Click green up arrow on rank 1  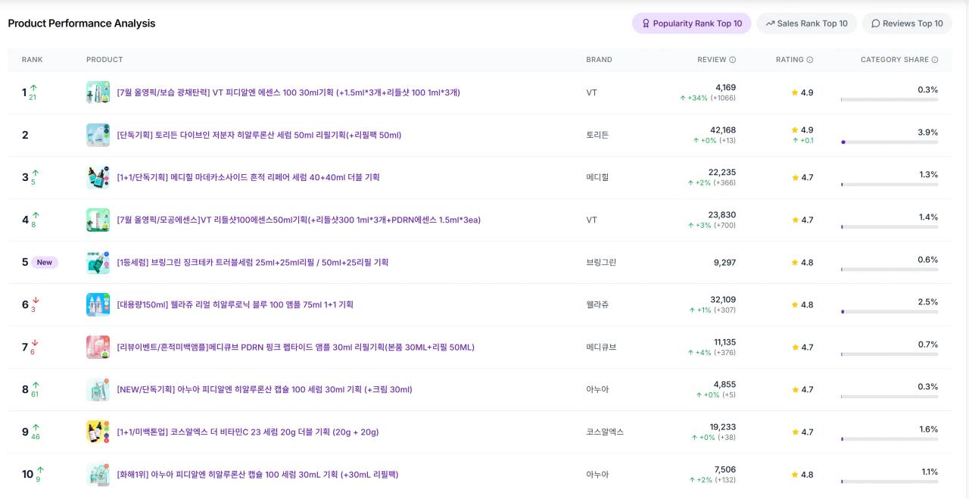coord(33,88)
